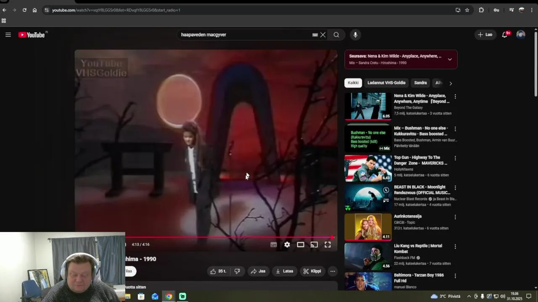538x302 pixels.
Task: Install app icon in address bar
Action: point(458,10)
